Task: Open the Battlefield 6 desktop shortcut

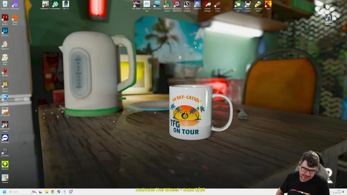Action: [x=46, y=5]
